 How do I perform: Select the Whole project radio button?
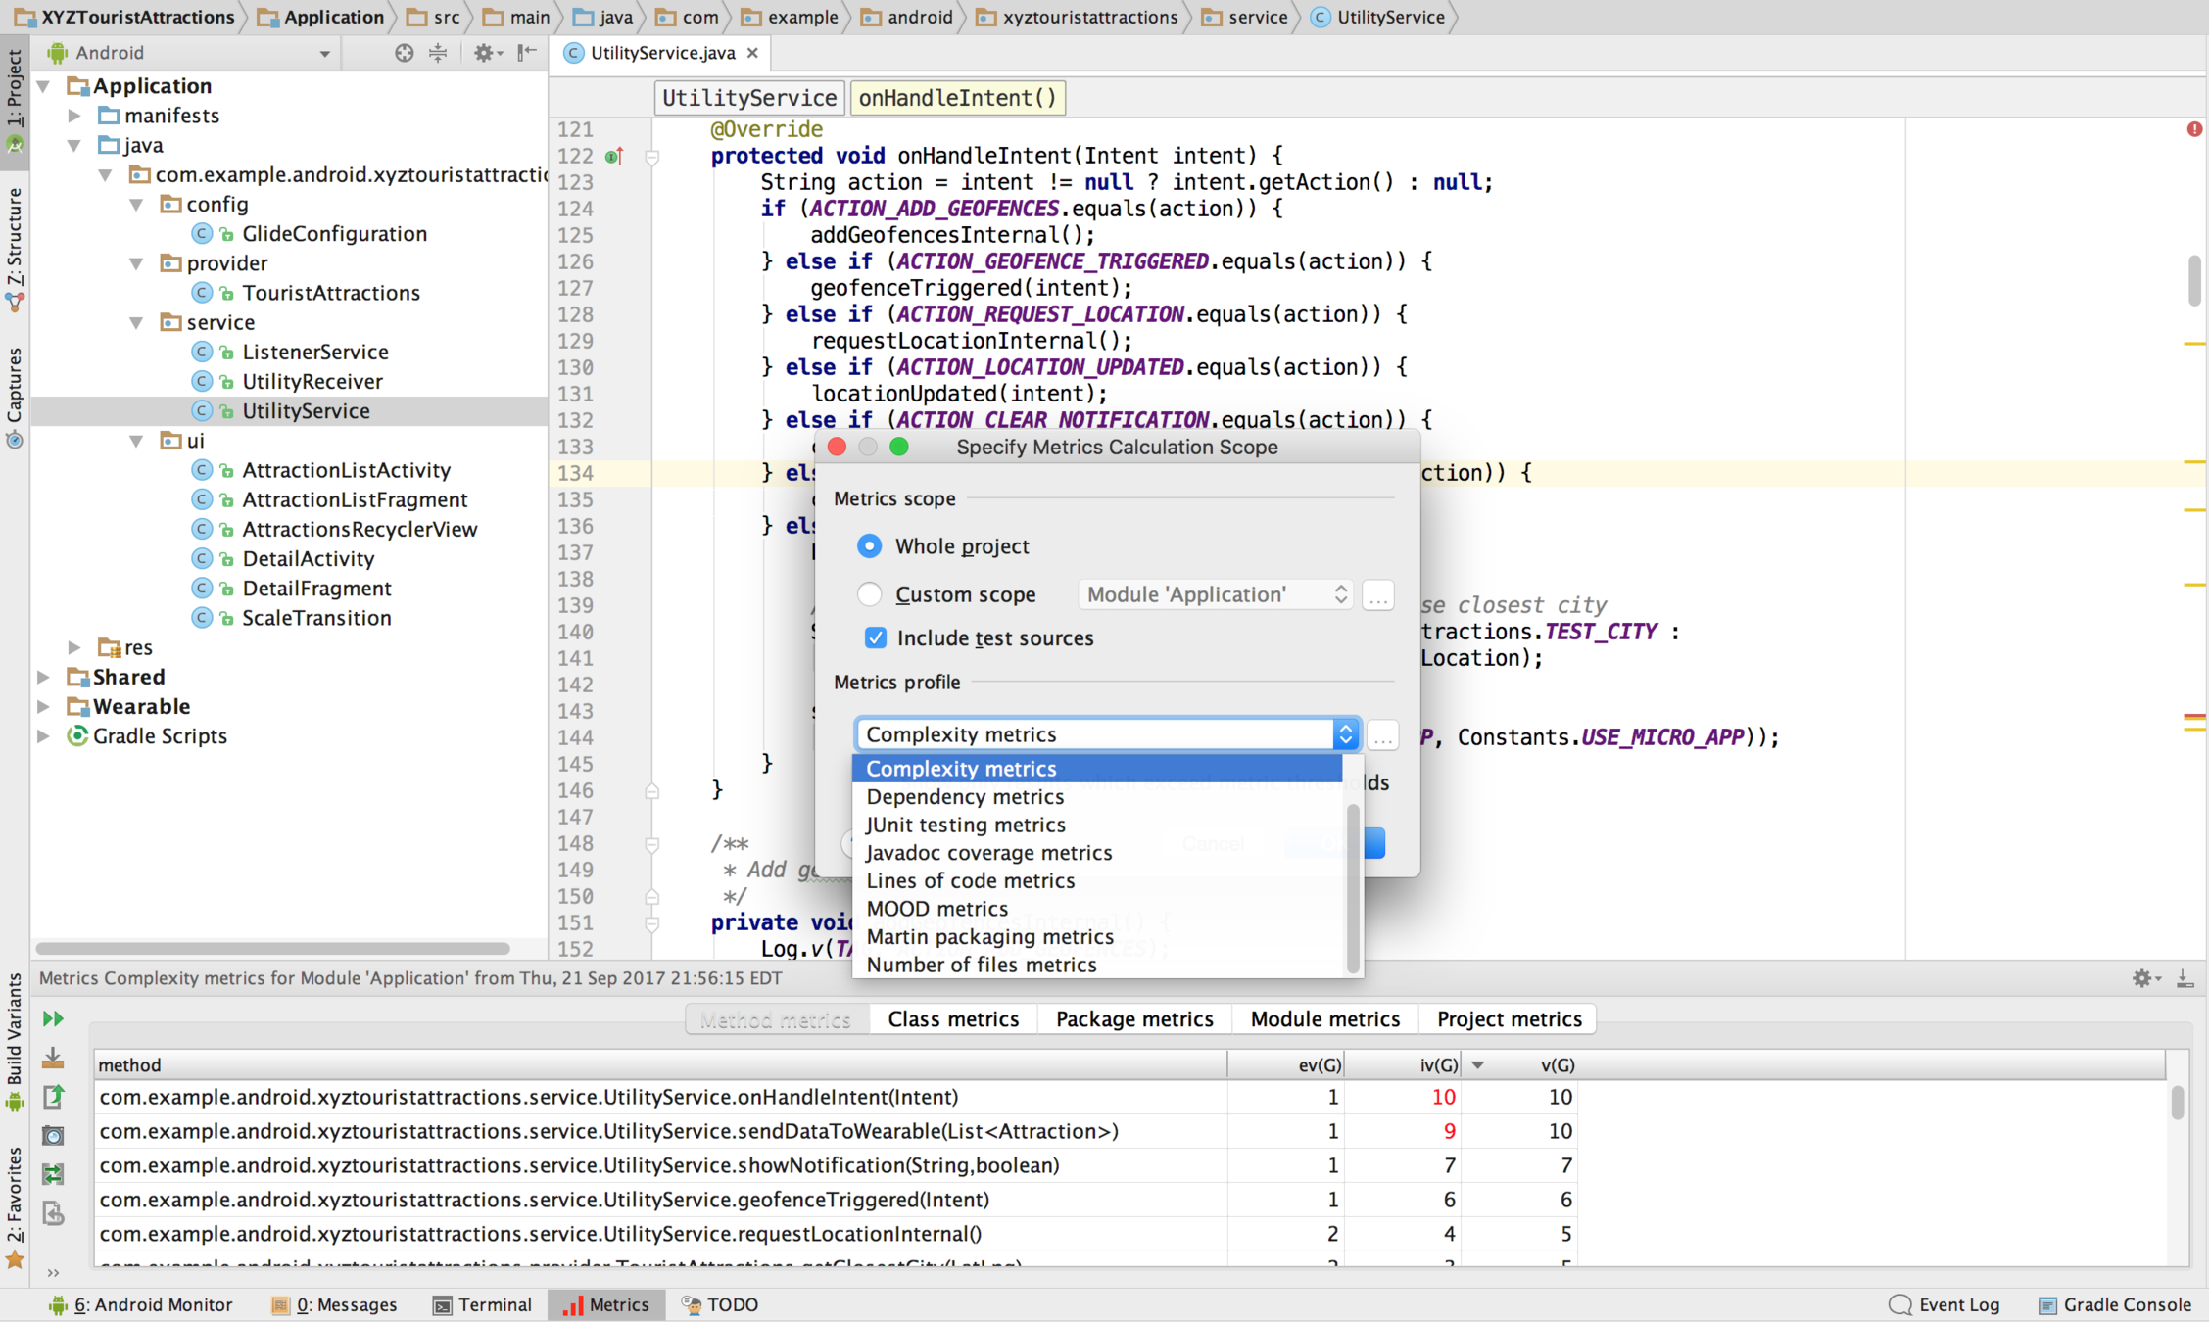click(x=869, y=545)
